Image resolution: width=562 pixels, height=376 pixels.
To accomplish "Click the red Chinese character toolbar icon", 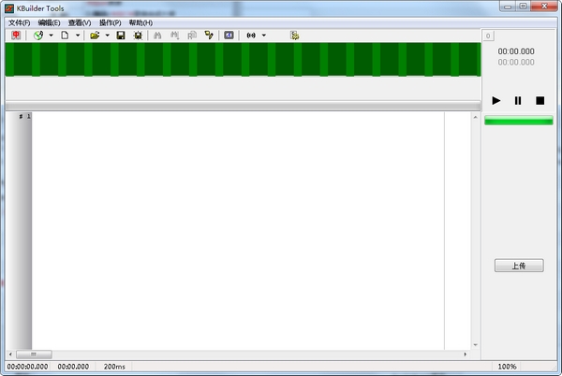I will coord(16,35).
